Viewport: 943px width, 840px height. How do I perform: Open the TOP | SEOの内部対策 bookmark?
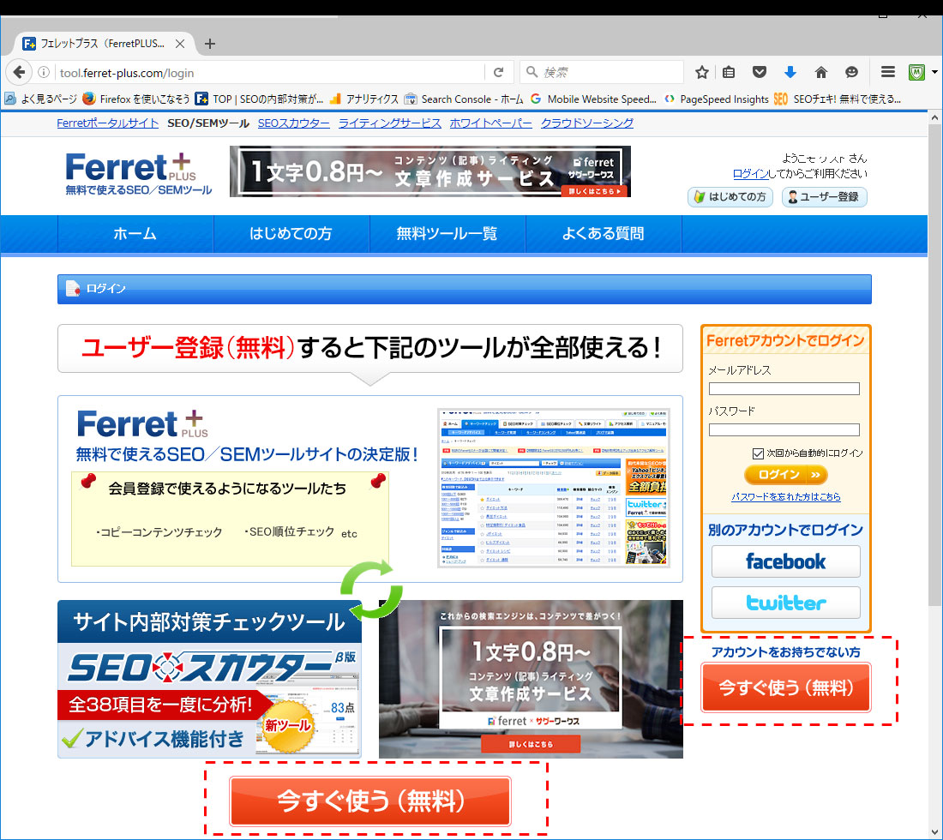259,99
